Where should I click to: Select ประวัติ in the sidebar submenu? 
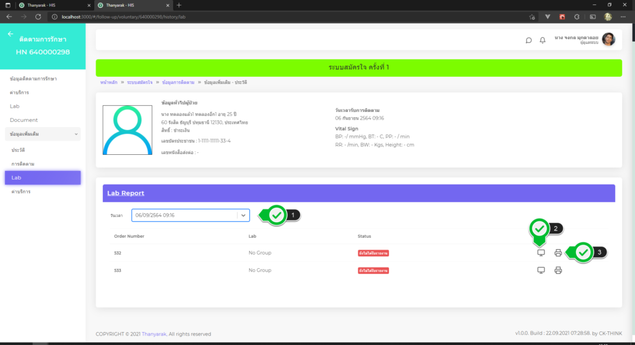pyautogui.click(x=18, y=151)
